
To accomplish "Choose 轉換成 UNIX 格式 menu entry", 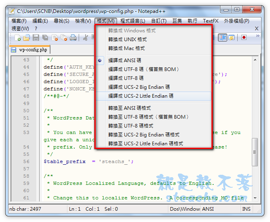I will (128, 39).
